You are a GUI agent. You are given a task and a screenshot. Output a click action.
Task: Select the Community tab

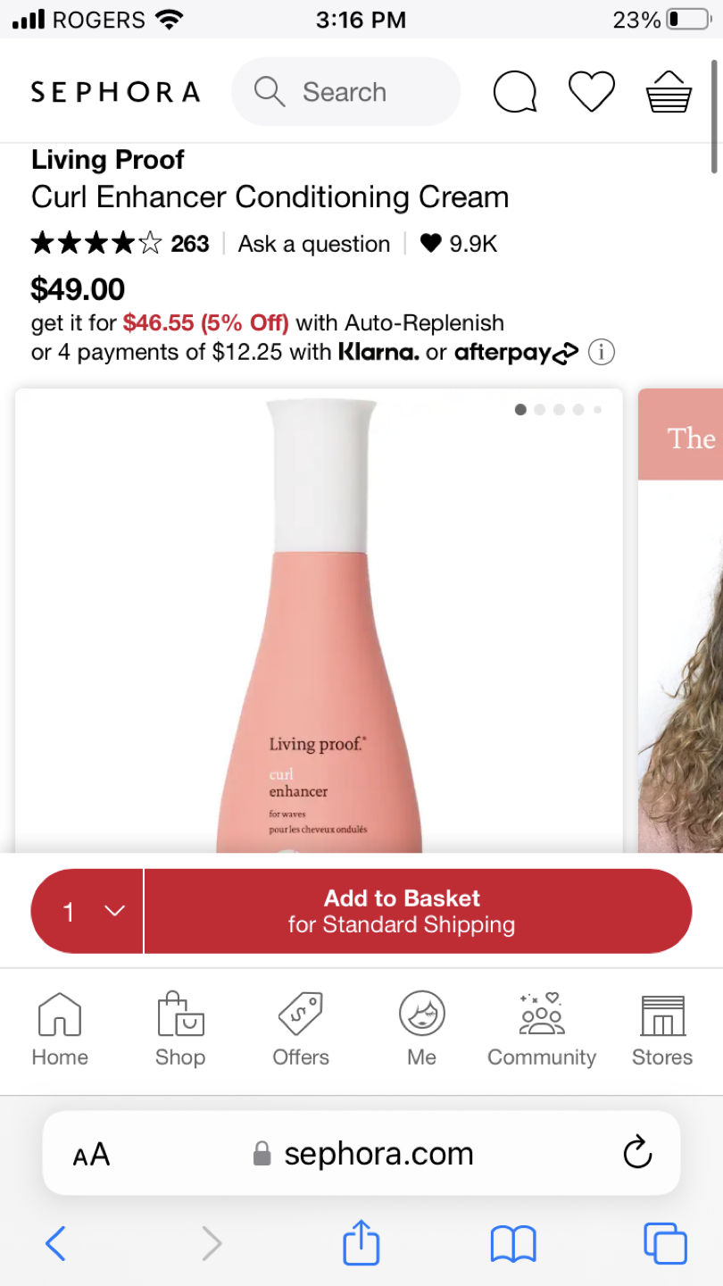[x=542, y=1030]
